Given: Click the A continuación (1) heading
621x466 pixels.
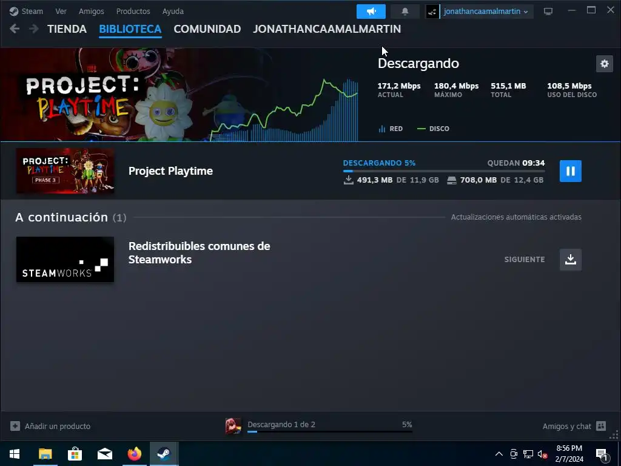Looking at the screenshot, I should coord(70,217).
